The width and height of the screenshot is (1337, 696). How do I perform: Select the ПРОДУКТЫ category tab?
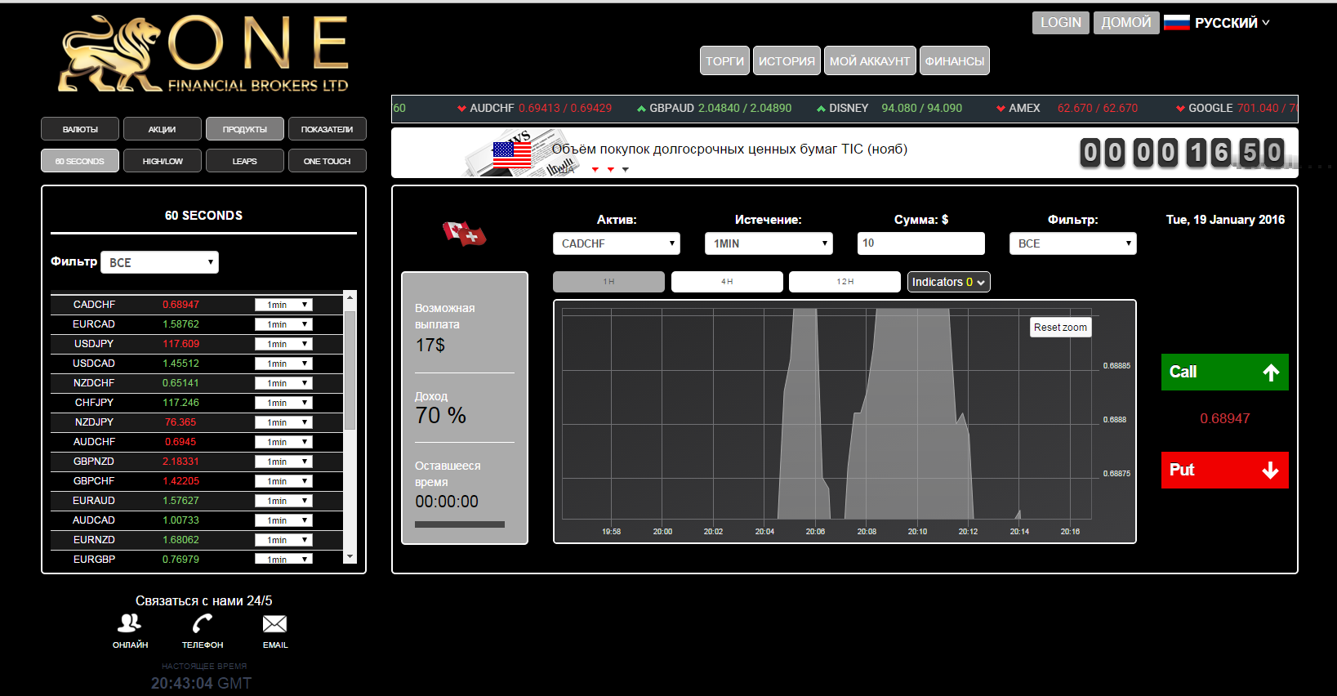tap(245, 129)
